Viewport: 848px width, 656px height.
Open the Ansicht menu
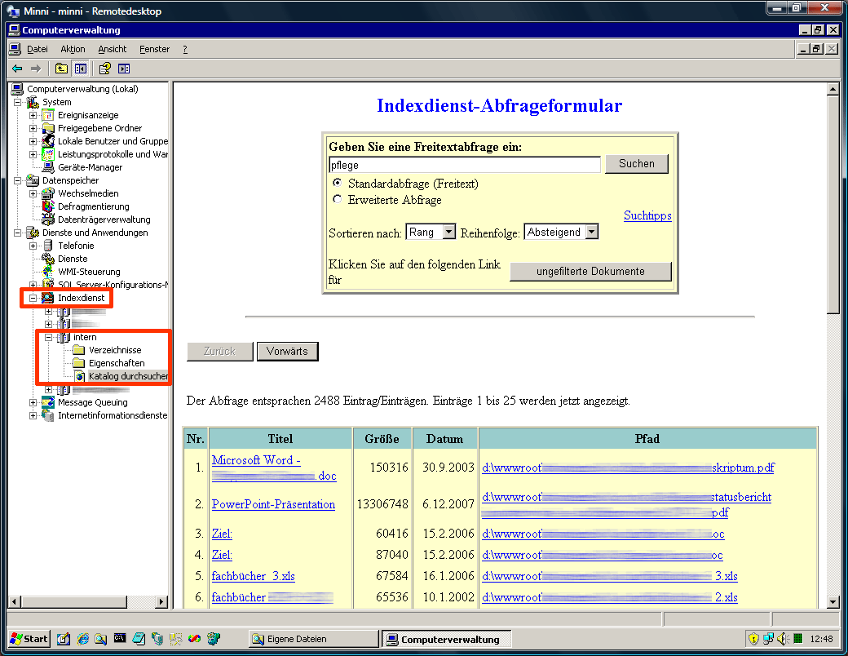point(113,49)
